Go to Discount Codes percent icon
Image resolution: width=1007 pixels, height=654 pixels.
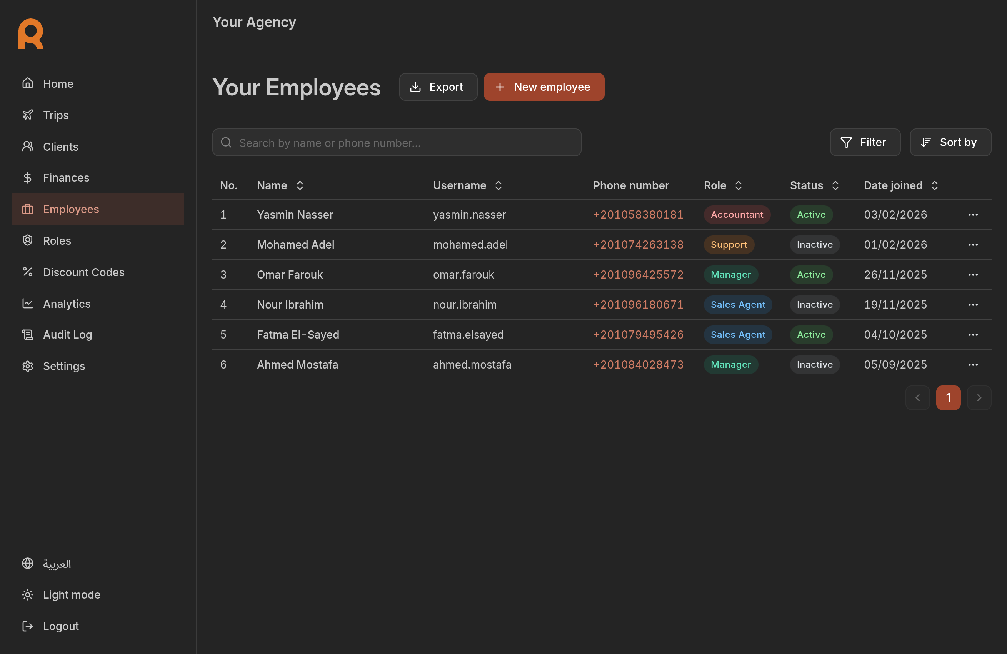[x=28, y=272]
